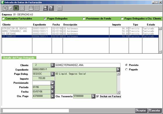Click the GOMEZ FERNANDEZ, ANA name field
The width and height of the screenshot is (163, 114).
pyautogui.click(x=88, y=65)
